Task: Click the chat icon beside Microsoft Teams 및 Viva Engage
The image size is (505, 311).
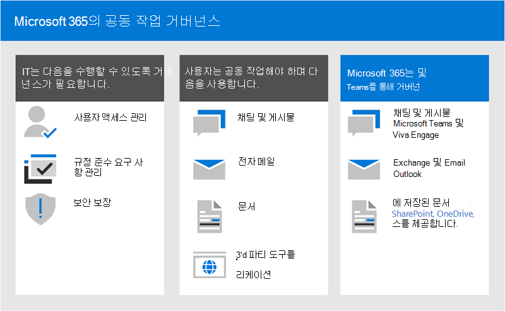Action: (364, 123)
